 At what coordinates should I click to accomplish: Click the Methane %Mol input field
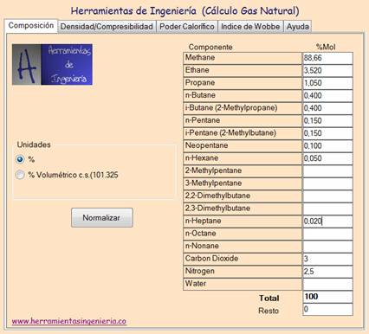tap(327, 58)
